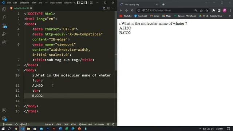Open the Spaces - W3schools bookmark
Viewport: 233px width, 131px height.
click(x=185, y=16)
